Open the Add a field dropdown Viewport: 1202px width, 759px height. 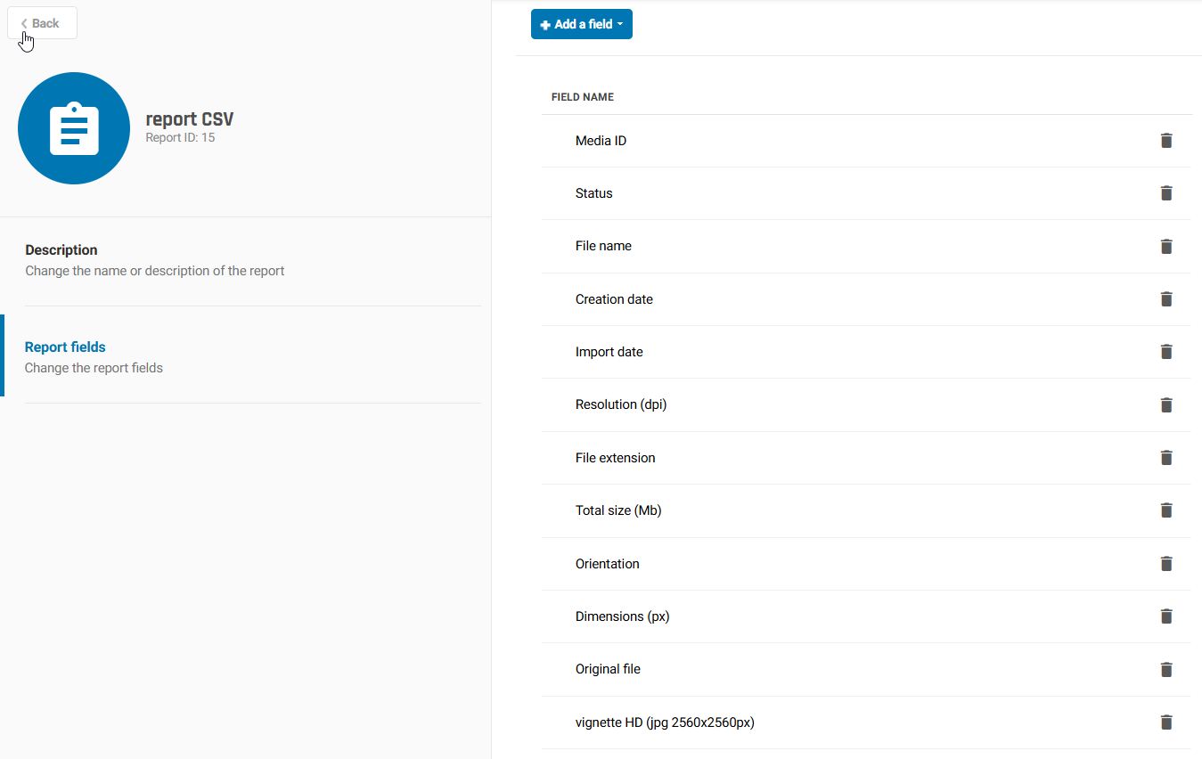click(x=582, y=24)
